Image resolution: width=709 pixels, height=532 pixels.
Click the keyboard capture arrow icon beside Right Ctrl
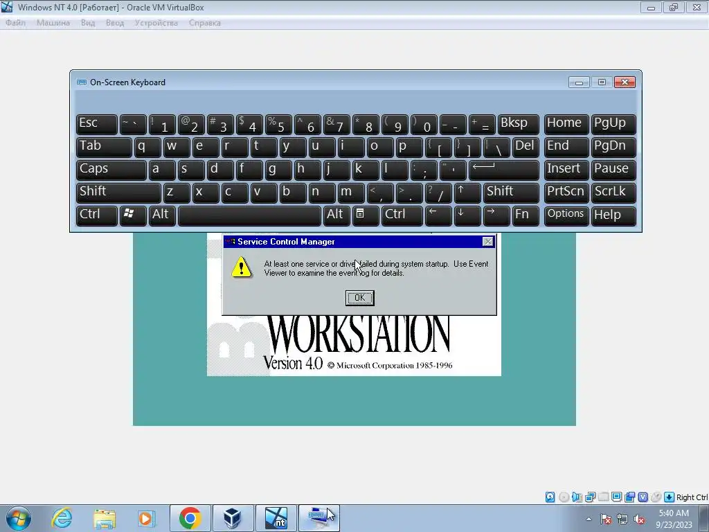point(669,497)
